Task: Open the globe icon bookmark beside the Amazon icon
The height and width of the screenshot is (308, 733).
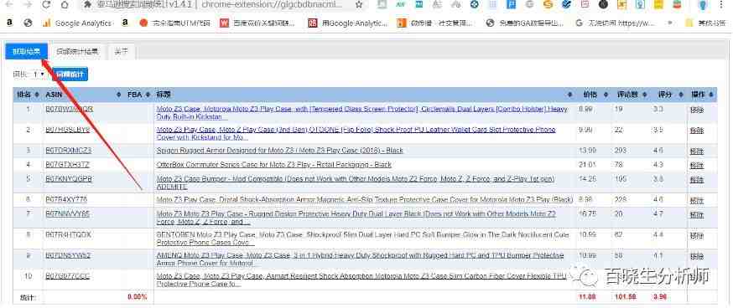Action: [x=28, y=23]
